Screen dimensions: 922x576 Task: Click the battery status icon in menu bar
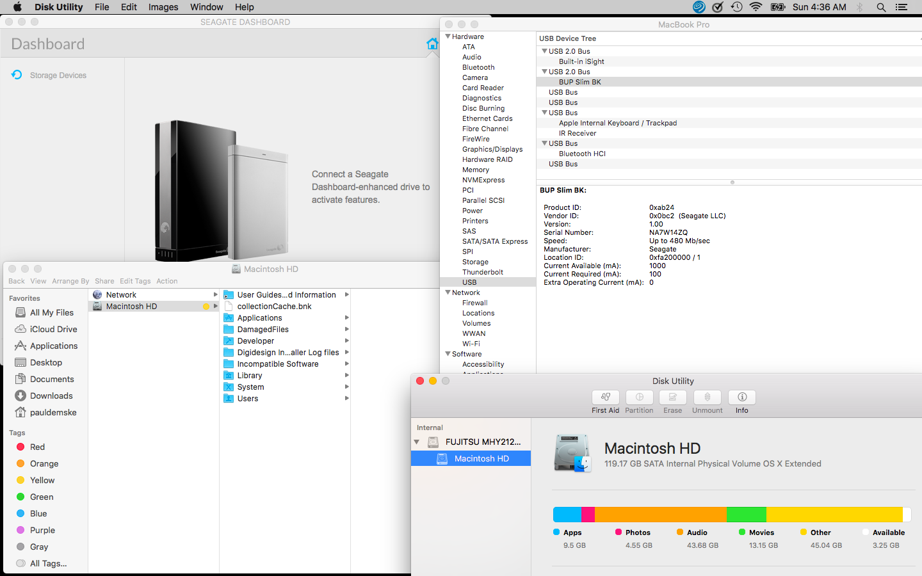[778, 7]
